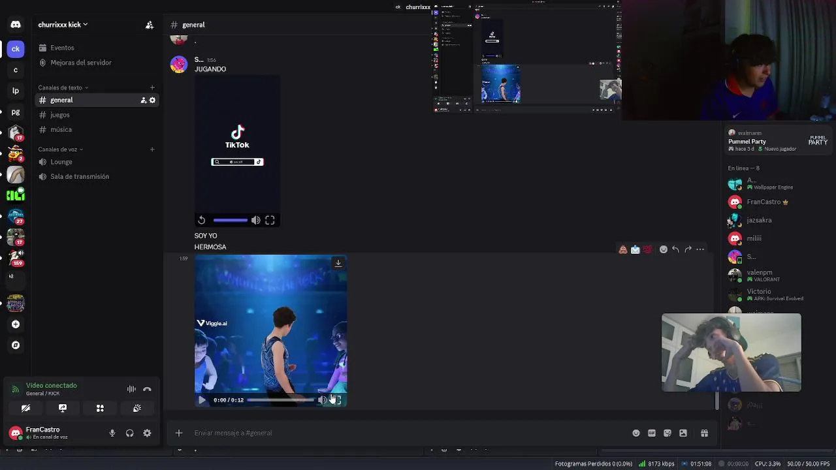Click add reaction smiley on message
This screenshot has height=470, width=836.
(664, 249)
